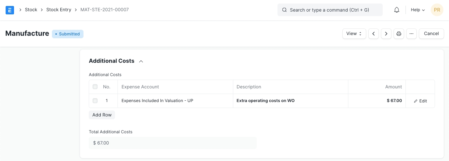Toggle the select-all rows checkbox in header
Screen dimensions: 449x161
tap(95, 87)
